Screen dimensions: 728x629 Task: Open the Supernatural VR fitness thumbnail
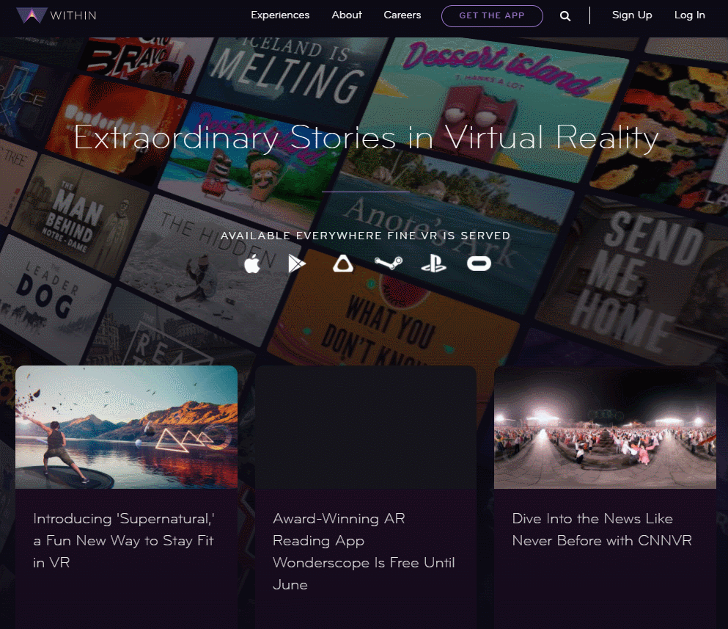[x=126, y=426]
